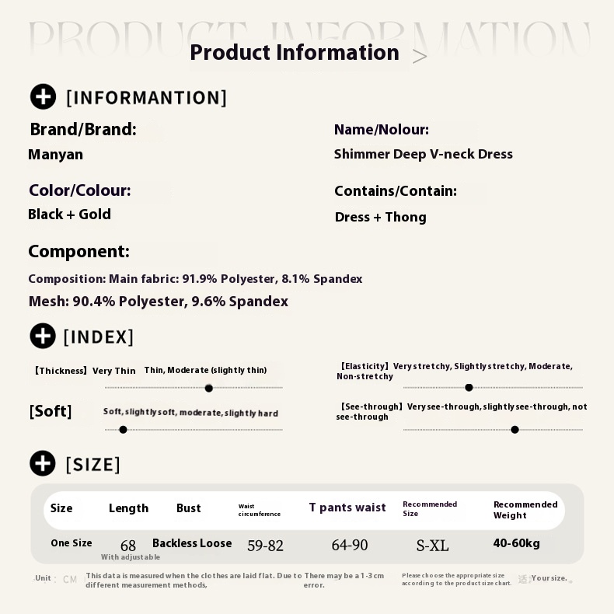Select the Manyan brand text

(x=55, y=155)
